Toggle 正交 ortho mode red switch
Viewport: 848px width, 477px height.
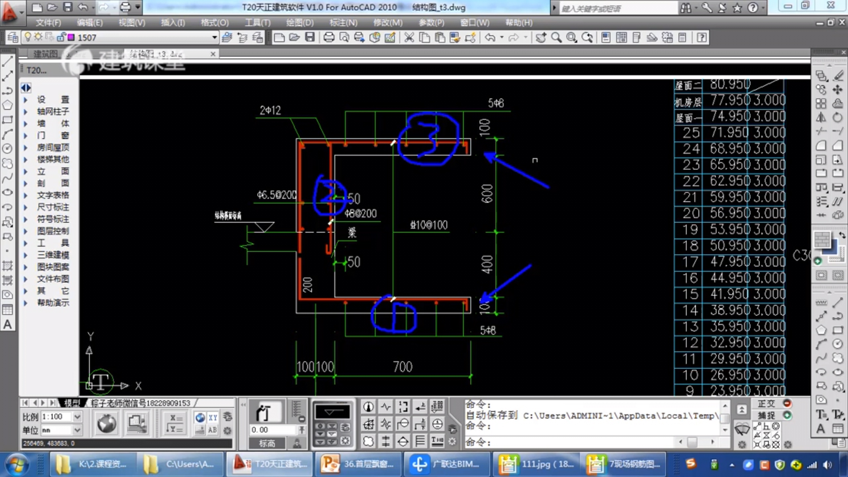[x=787, y=403]
